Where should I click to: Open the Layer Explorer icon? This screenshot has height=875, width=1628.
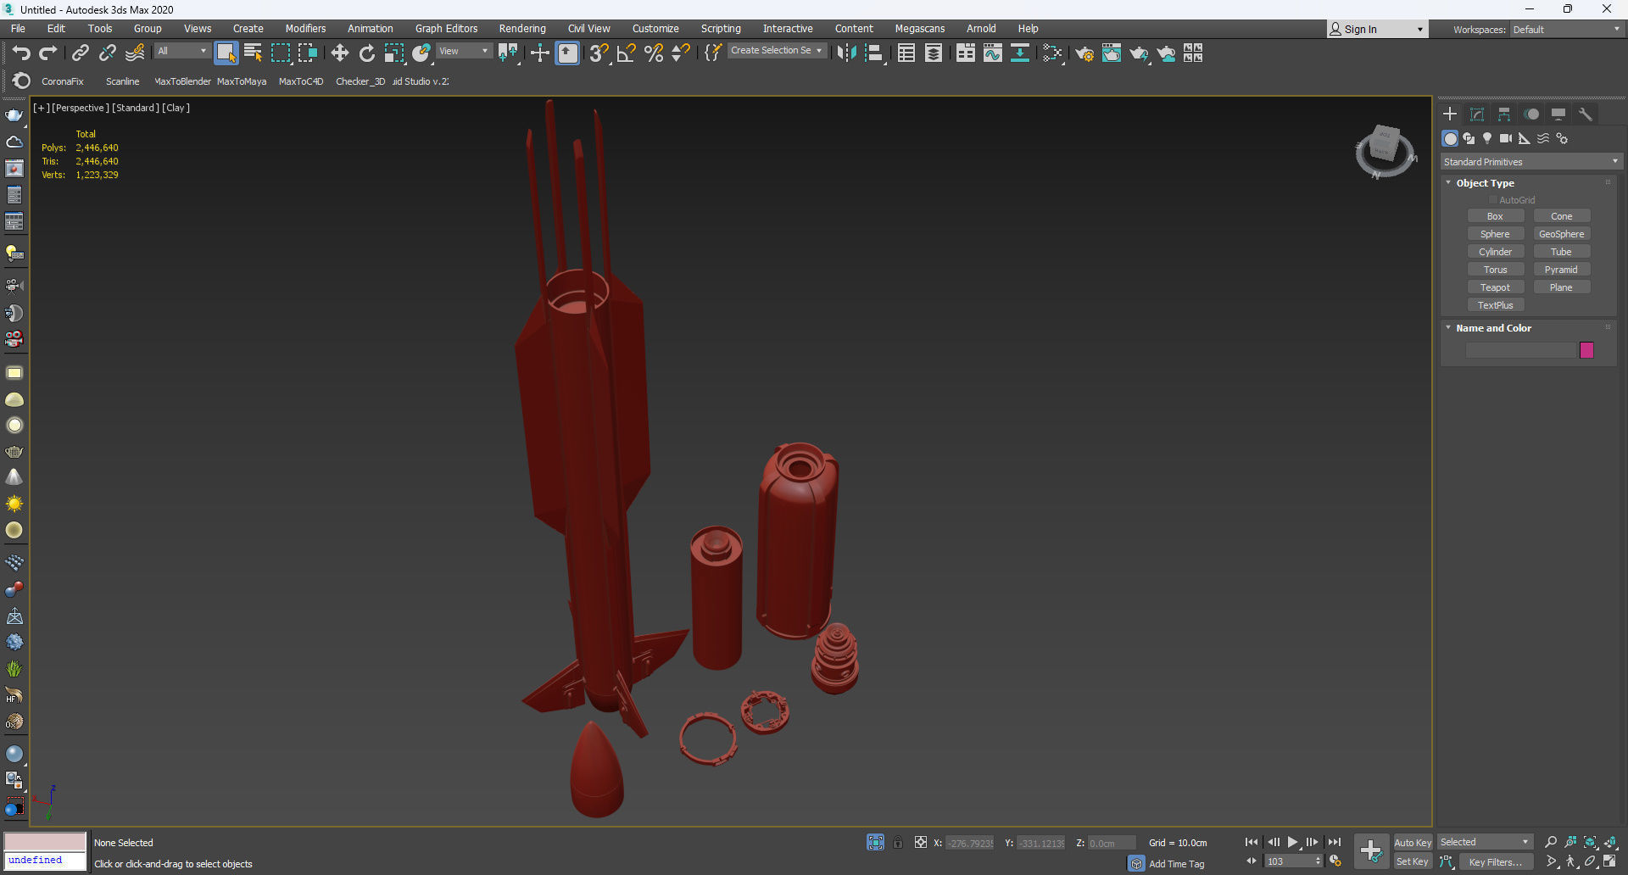click(934, 53)
